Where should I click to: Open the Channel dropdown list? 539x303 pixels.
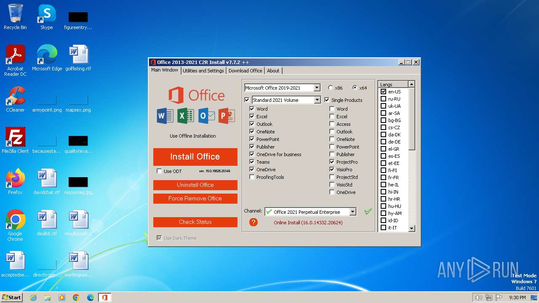pyautogui.click(x=353, y=212)
